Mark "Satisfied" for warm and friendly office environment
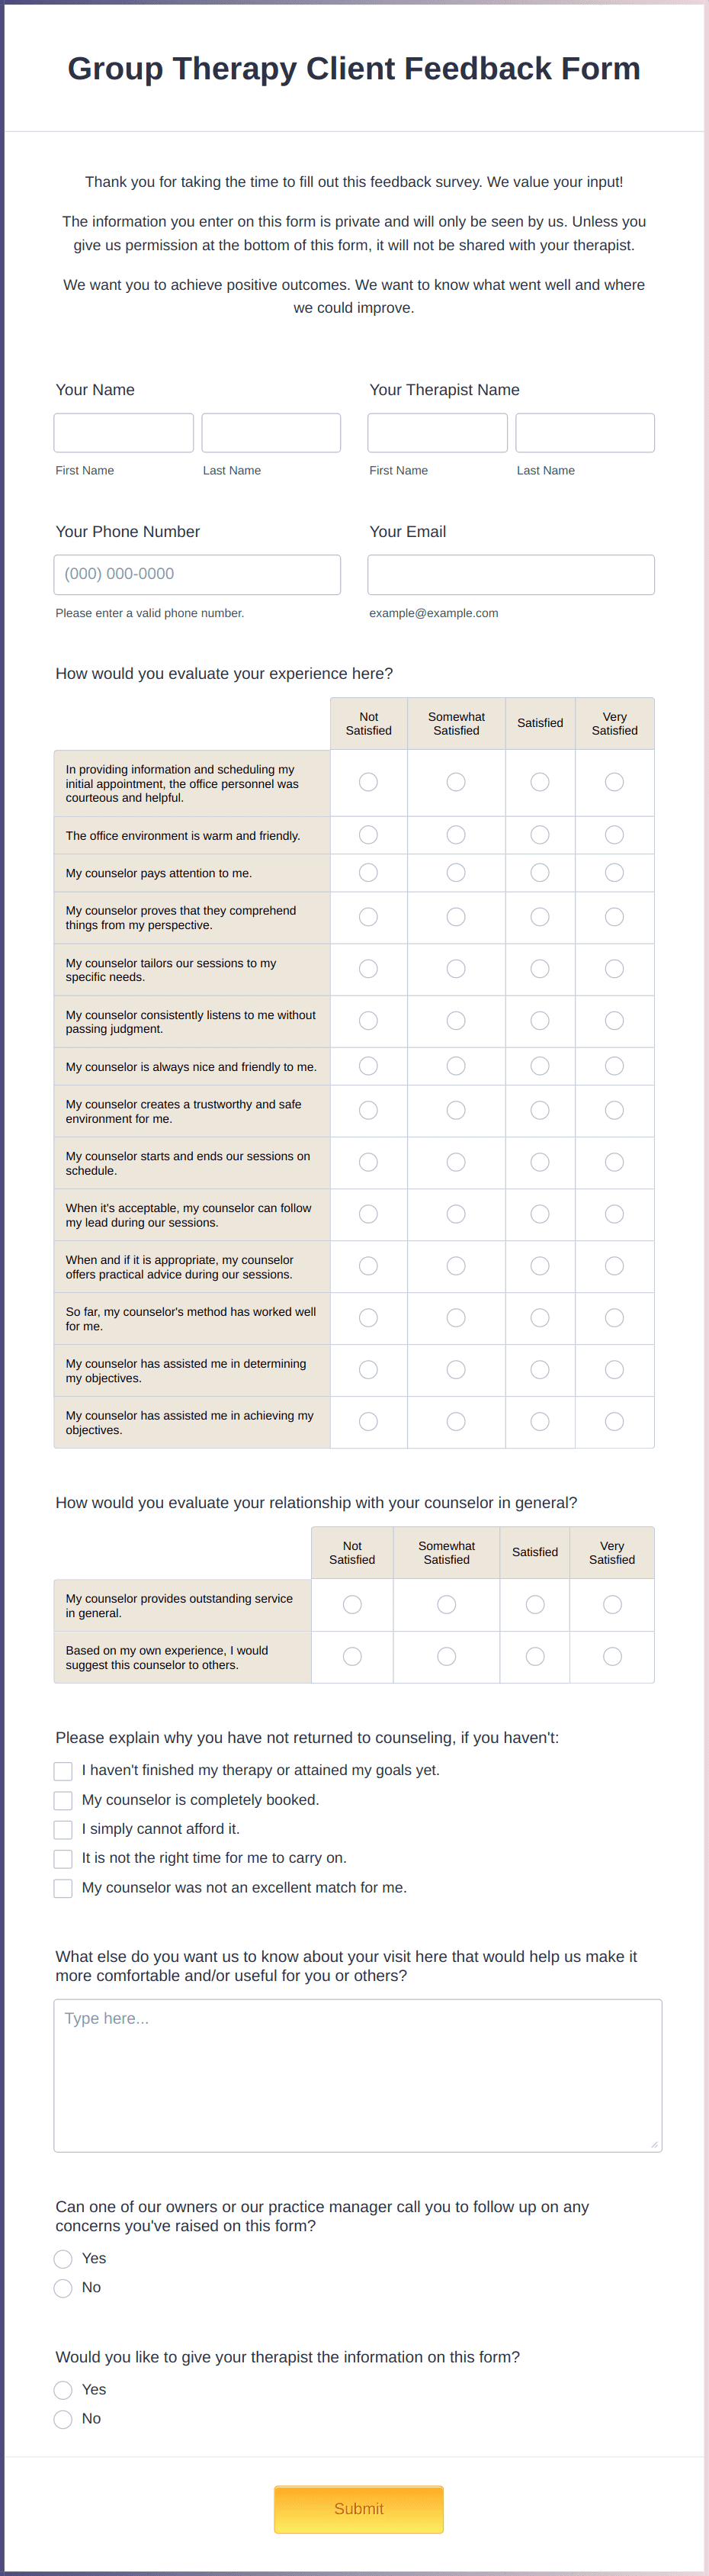The height and width of the screenshot is (2576, 709). pos(540,834)
